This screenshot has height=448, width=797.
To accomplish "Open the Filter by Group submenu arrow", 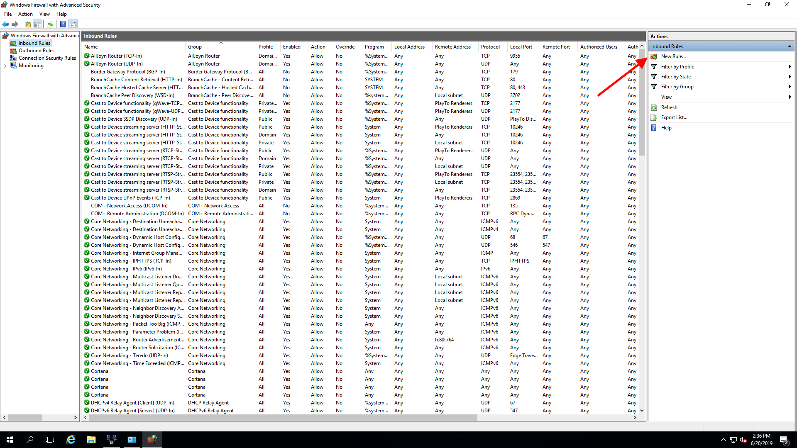I will coord(790,87).
